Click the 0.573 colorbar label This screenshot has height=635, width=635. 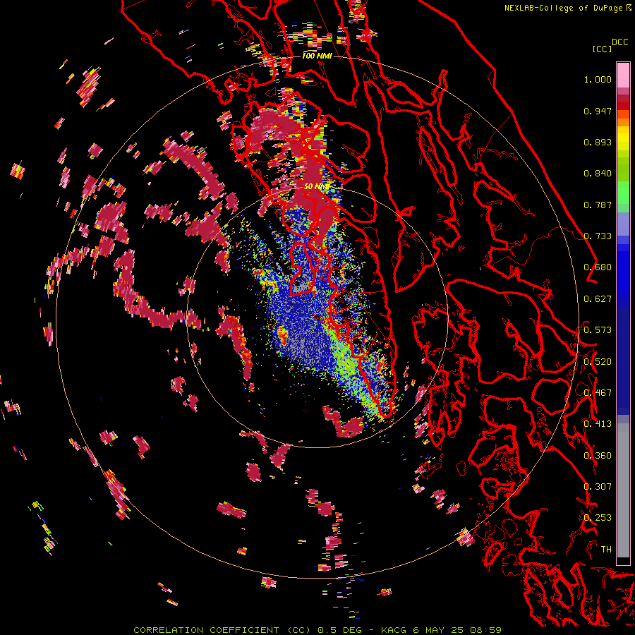coord(598,330)
